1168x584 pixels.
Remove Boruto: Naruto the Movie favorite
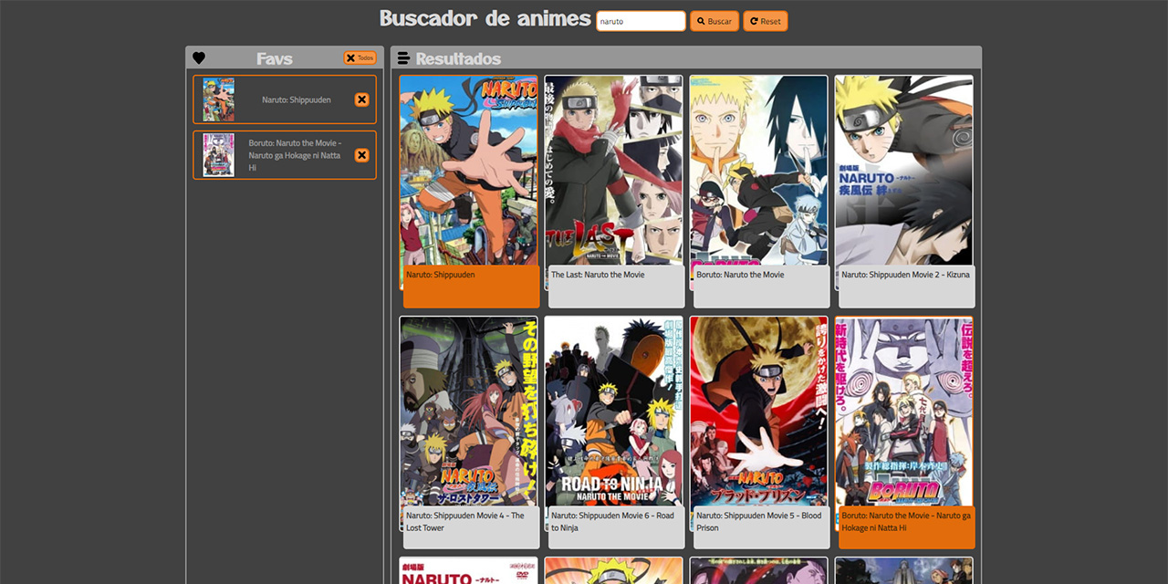pyautogui.click(x=362, y=155)
